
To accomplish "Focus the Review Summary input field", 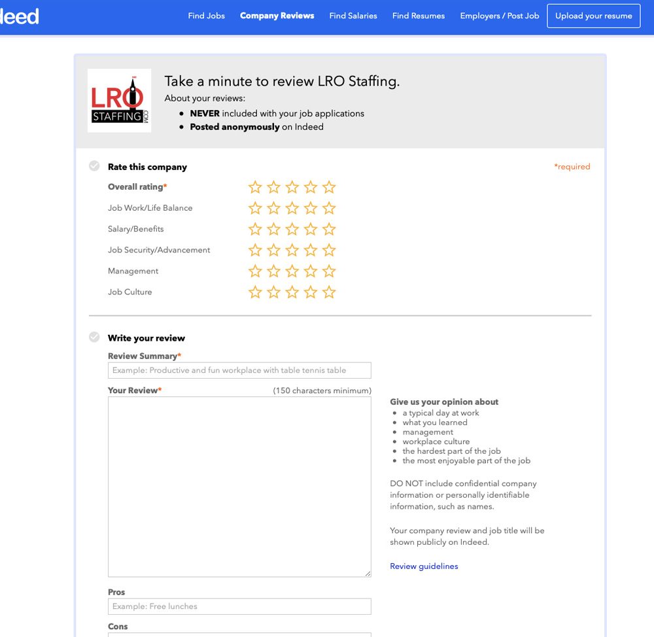I will point(239,370).
